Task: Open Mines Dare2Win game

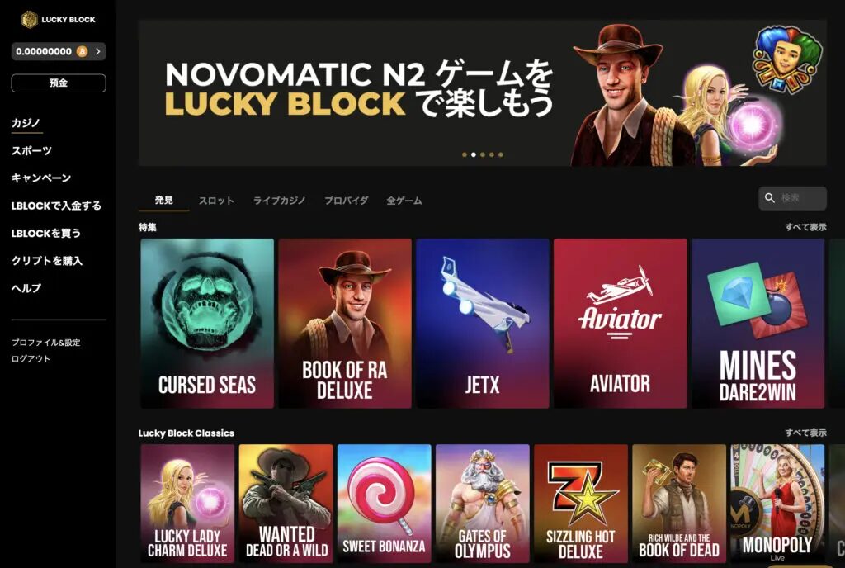Action: tap(758, 324)
